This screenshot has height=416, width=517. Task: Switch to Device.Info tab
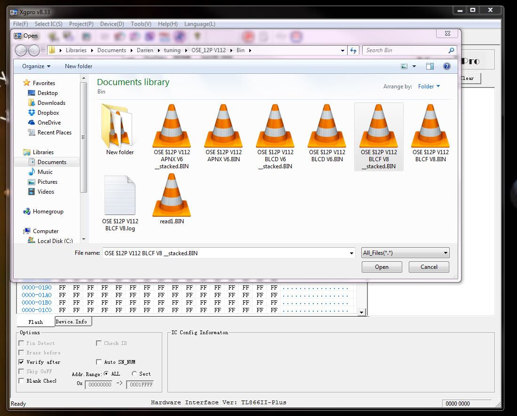[x=73, y=322]
